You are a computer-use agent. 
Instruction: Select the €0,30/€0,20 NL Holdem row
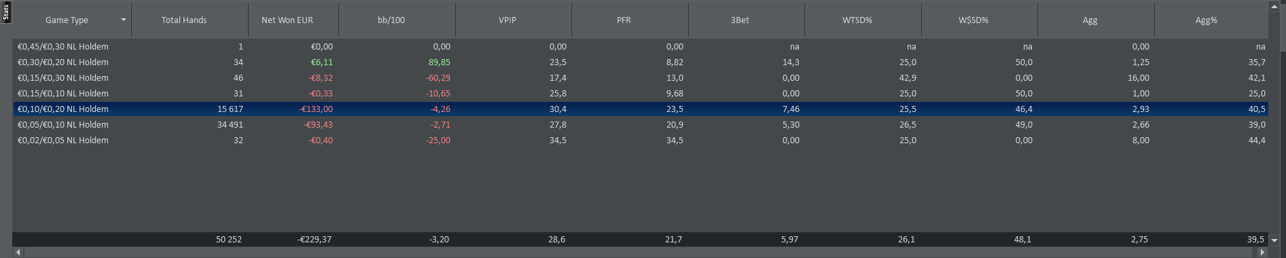pos(641,62)
